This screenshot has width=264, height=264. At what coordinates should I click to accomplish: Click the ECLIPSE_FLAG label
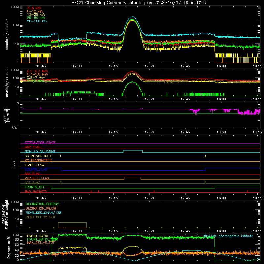tap(36, 169)
